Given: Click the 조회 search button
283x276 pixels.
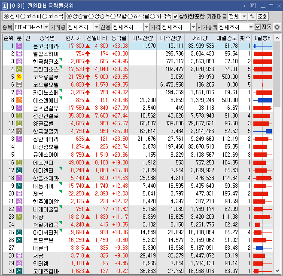Looking at the screenshot, I should 263,17.
